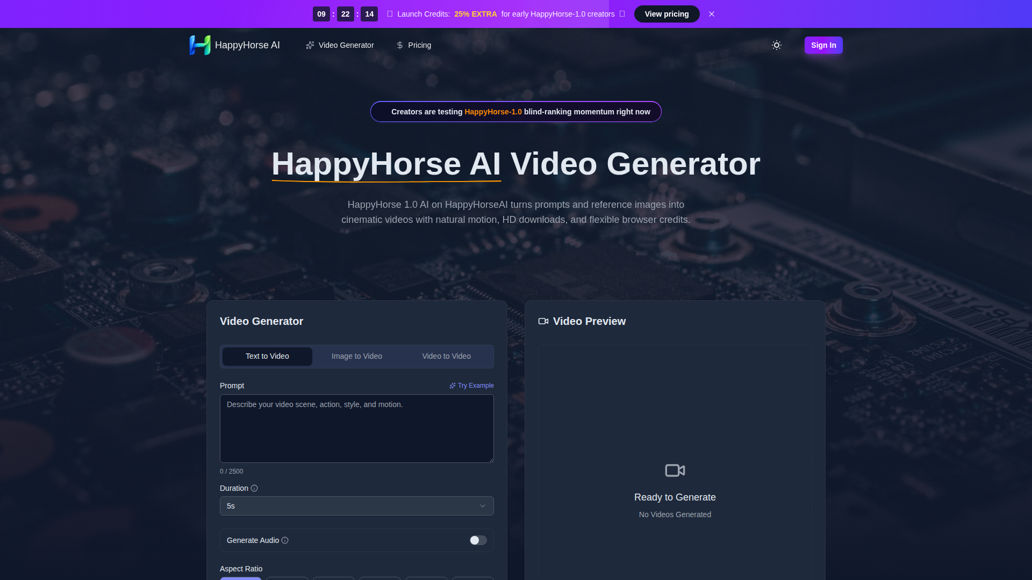Click the Sign In button

tap(823, 45)
